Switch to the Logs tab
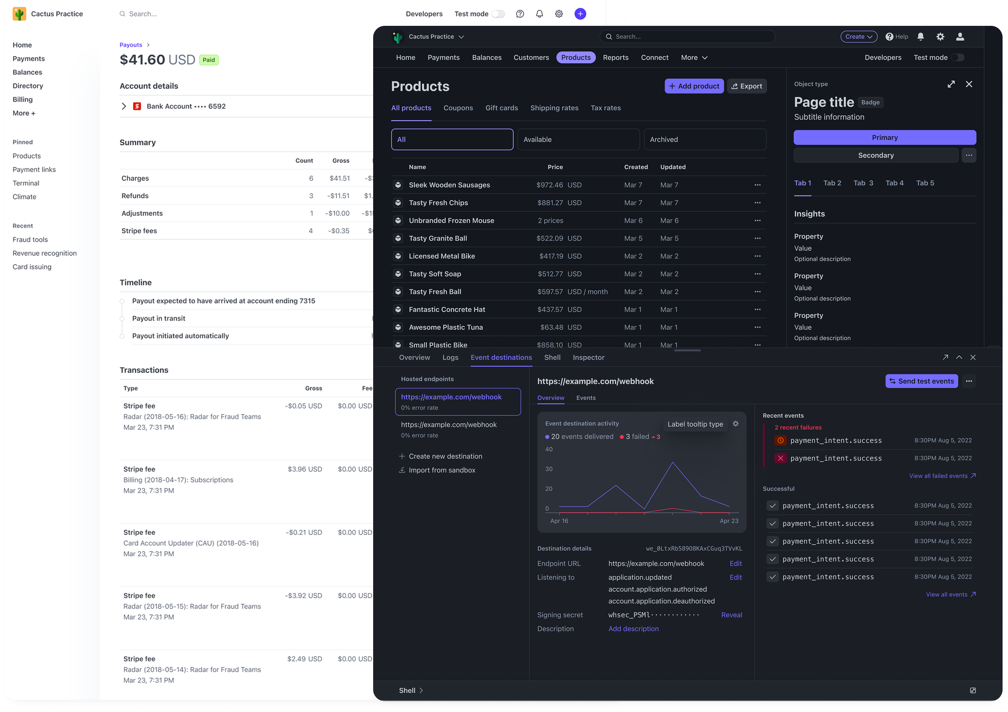This screenshot has width=1008, height=712. [x=450, y=357]
